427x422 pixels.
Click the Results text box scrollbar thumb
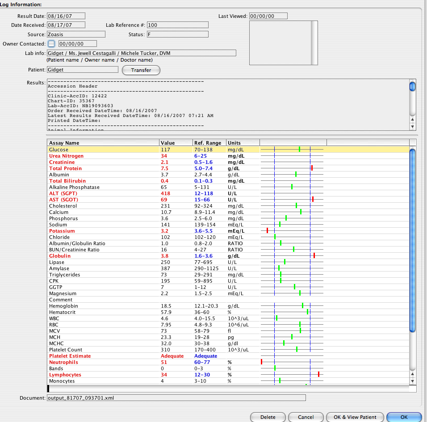413,86
